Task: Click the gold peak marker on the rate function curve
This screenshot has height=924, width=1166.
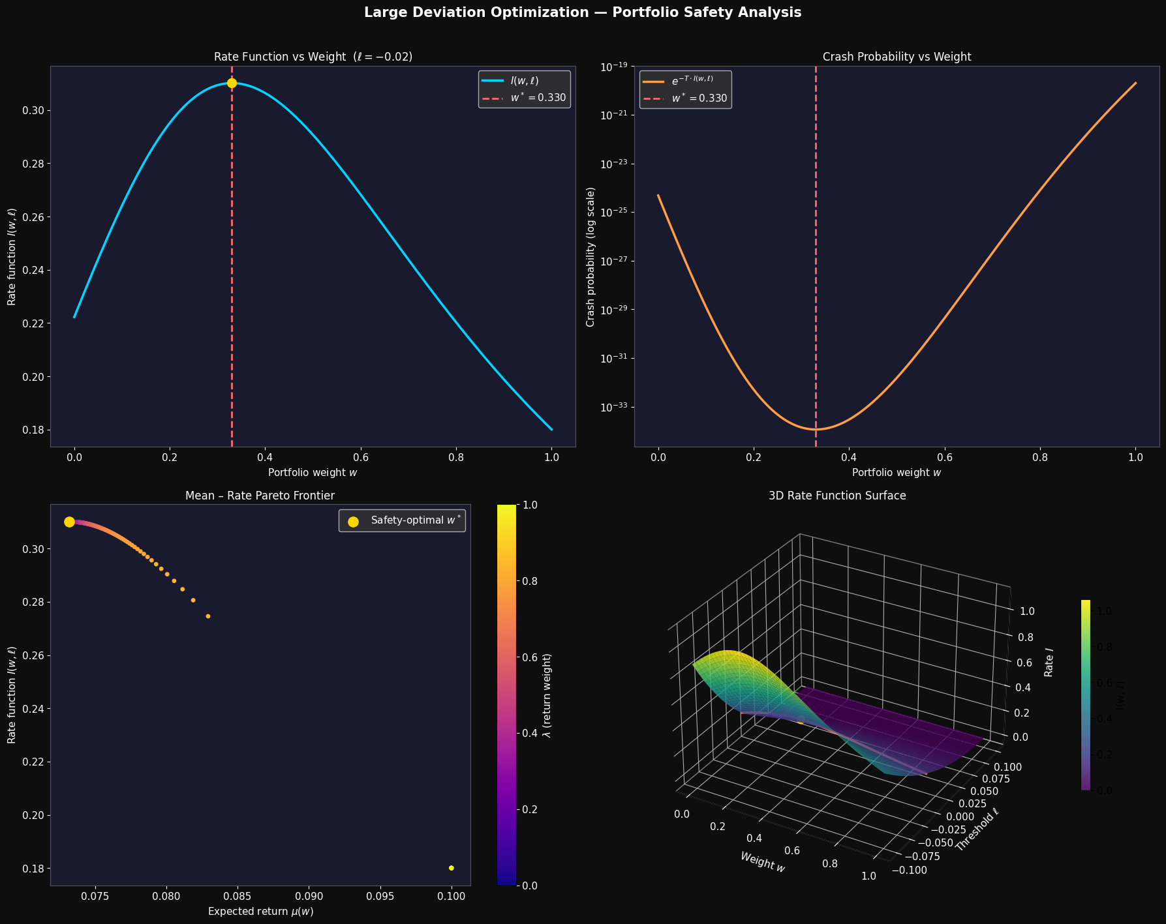Action: coord(232,83)
